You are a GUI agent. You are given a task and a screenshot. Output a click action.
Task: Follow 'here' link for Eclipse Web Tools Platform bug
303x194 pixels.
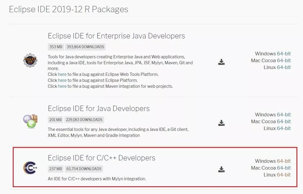(62, 74)
